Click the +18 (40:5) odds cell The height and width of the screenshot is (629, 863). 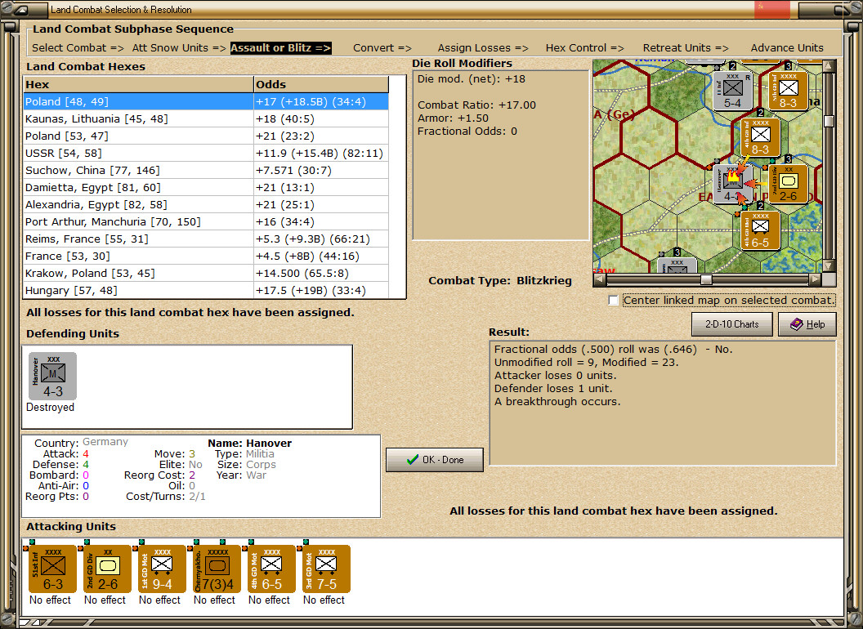click(x=321, y=119)
